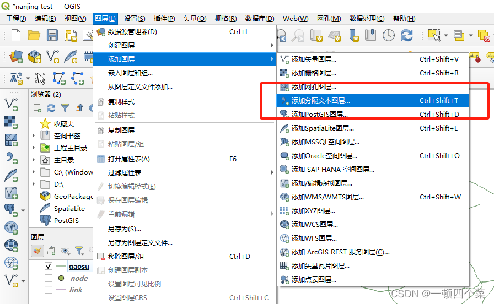
Task: Select 打开属性表(A)
Action: (x=185, y=159)
